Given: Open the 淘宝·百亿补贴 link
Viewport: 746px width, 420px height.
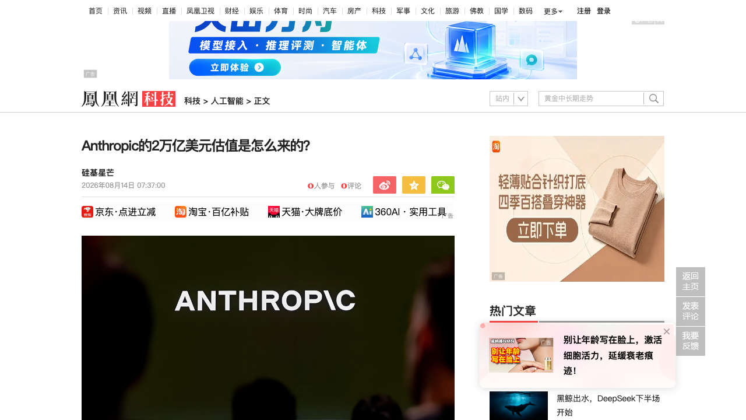Looking at the screenshot, I should [212, 212].
